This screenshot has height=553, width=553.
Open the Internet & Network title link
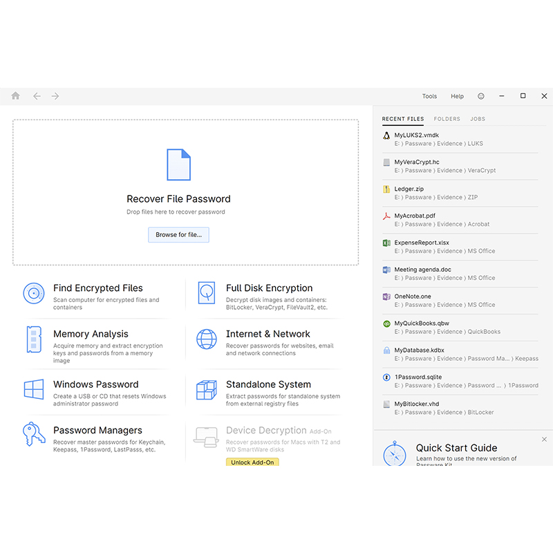point(268,334)
